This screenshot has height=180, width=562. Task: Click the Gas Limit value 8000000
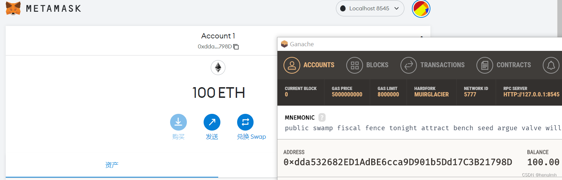[x=388, y=95]
